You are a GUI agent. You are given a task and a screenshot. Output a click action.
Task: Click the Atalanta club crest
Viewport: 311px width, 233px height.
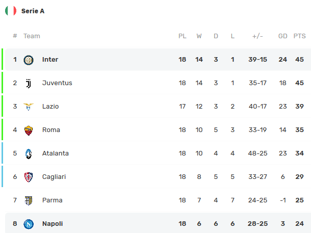point(29,153)
